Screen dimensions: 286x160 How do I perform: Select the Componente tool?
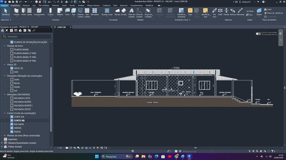click(39, 12)
